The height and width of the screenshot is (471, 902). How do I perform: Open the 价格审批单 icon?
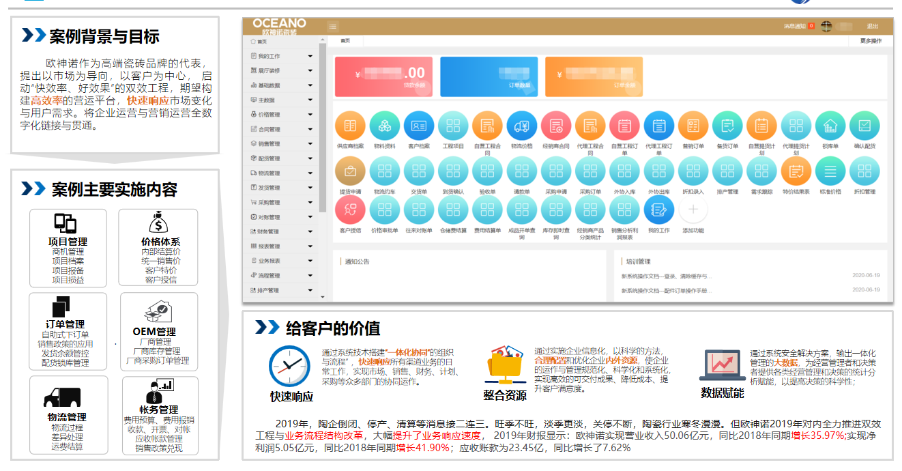pos(385,210)
